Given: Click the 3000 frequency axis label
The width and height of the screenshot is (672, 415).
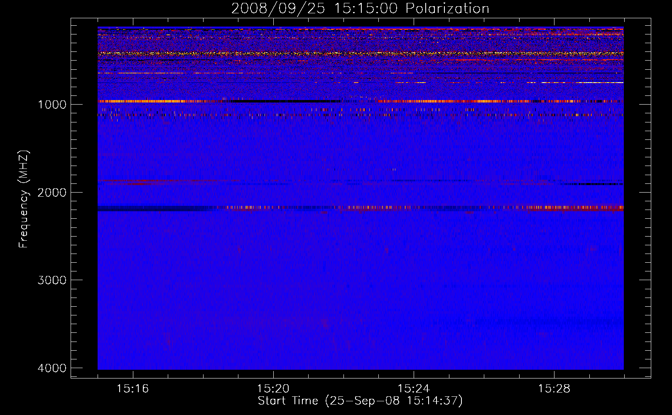Looking at the screenshot, I should point(52,280).
